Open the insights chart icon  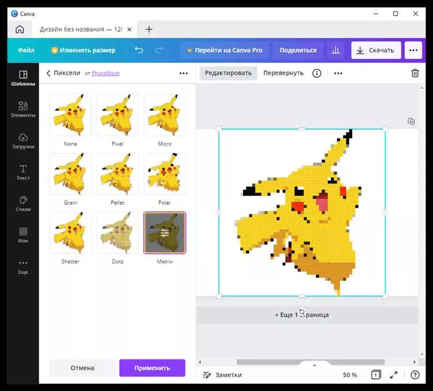pos(335,50)
